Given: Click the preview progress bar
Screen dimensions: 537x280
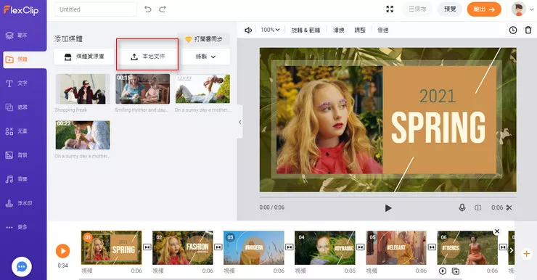Looking at the screenshot, I should pyautogui.click(x=388, y=197).
